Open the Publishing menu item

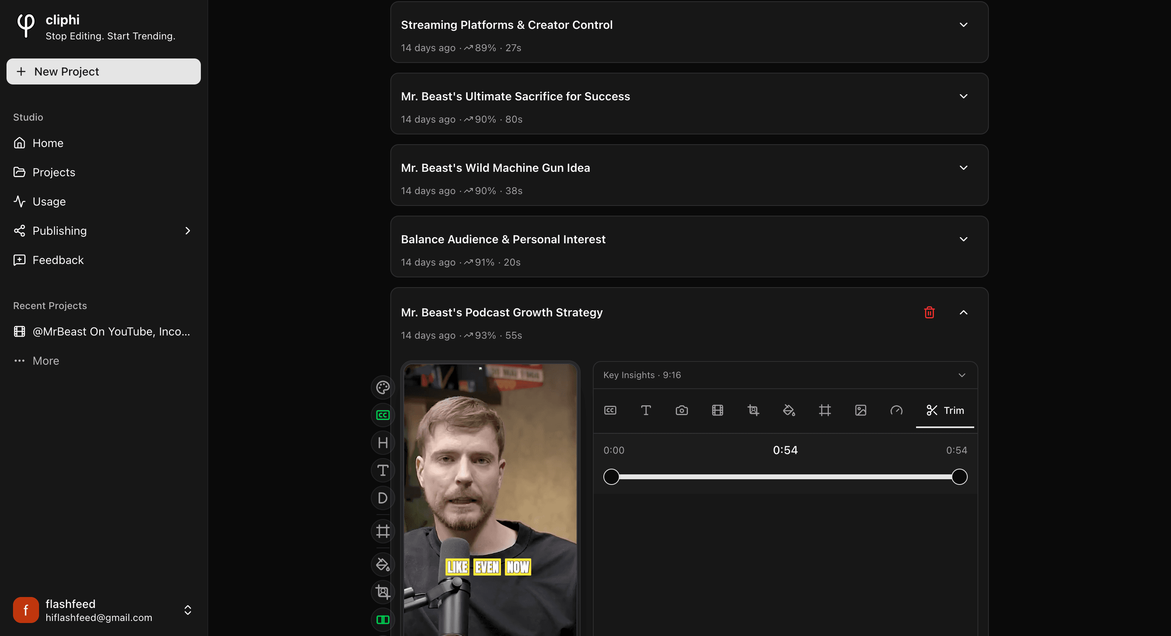(x=104, y=231)
